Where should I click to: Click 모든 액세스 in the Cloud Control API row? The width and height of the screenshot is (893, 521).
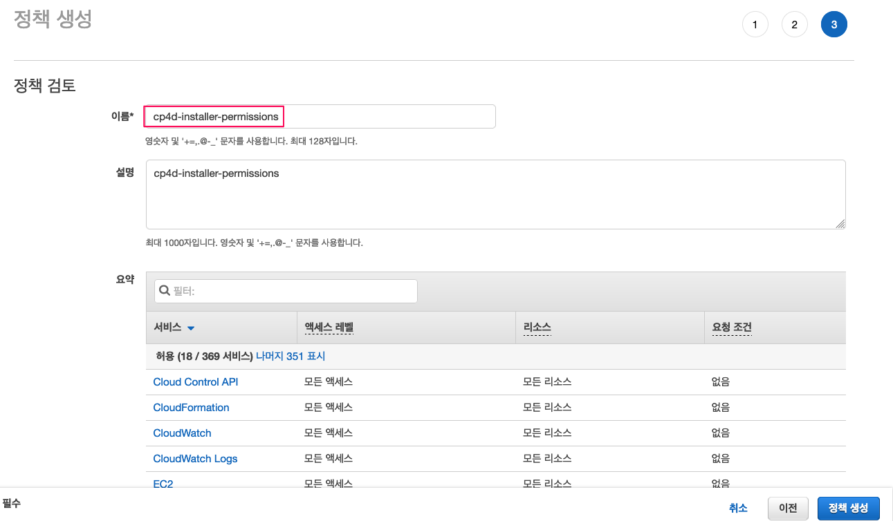[x=329, y=382]
